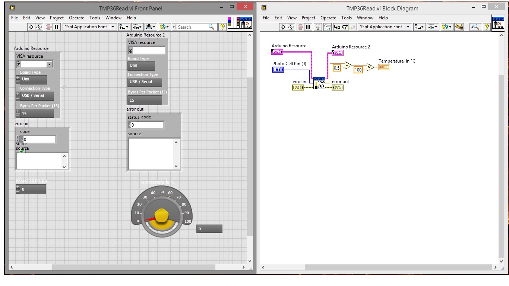Click error out source text box

click(x=154, y=154)
